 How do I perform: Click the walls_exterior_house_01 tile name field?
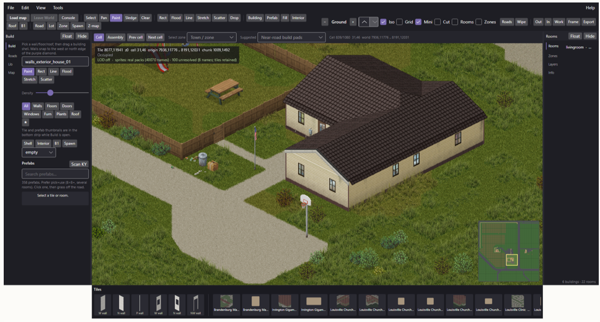[55, 61]
